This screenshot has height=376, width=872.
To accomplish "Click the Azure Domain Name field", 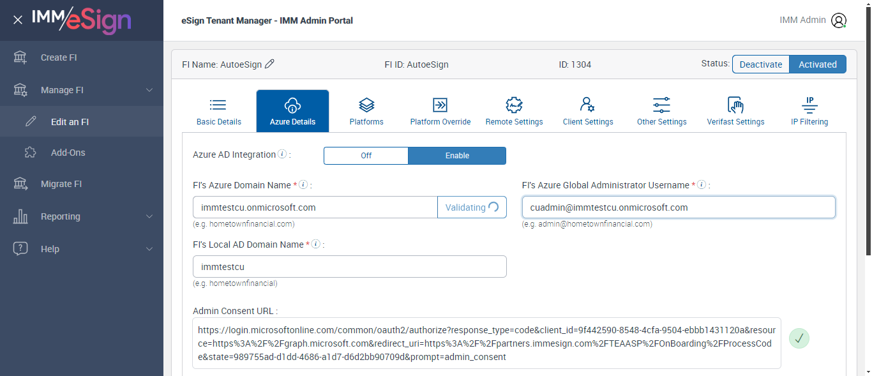I will point(315,207).
